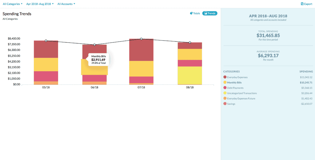Viewport: 315px width, 160px height.
Task: Click the 08/18 Uncategorized Transactions bar segment
Action: pyautogui.click(x=190, y=75)
